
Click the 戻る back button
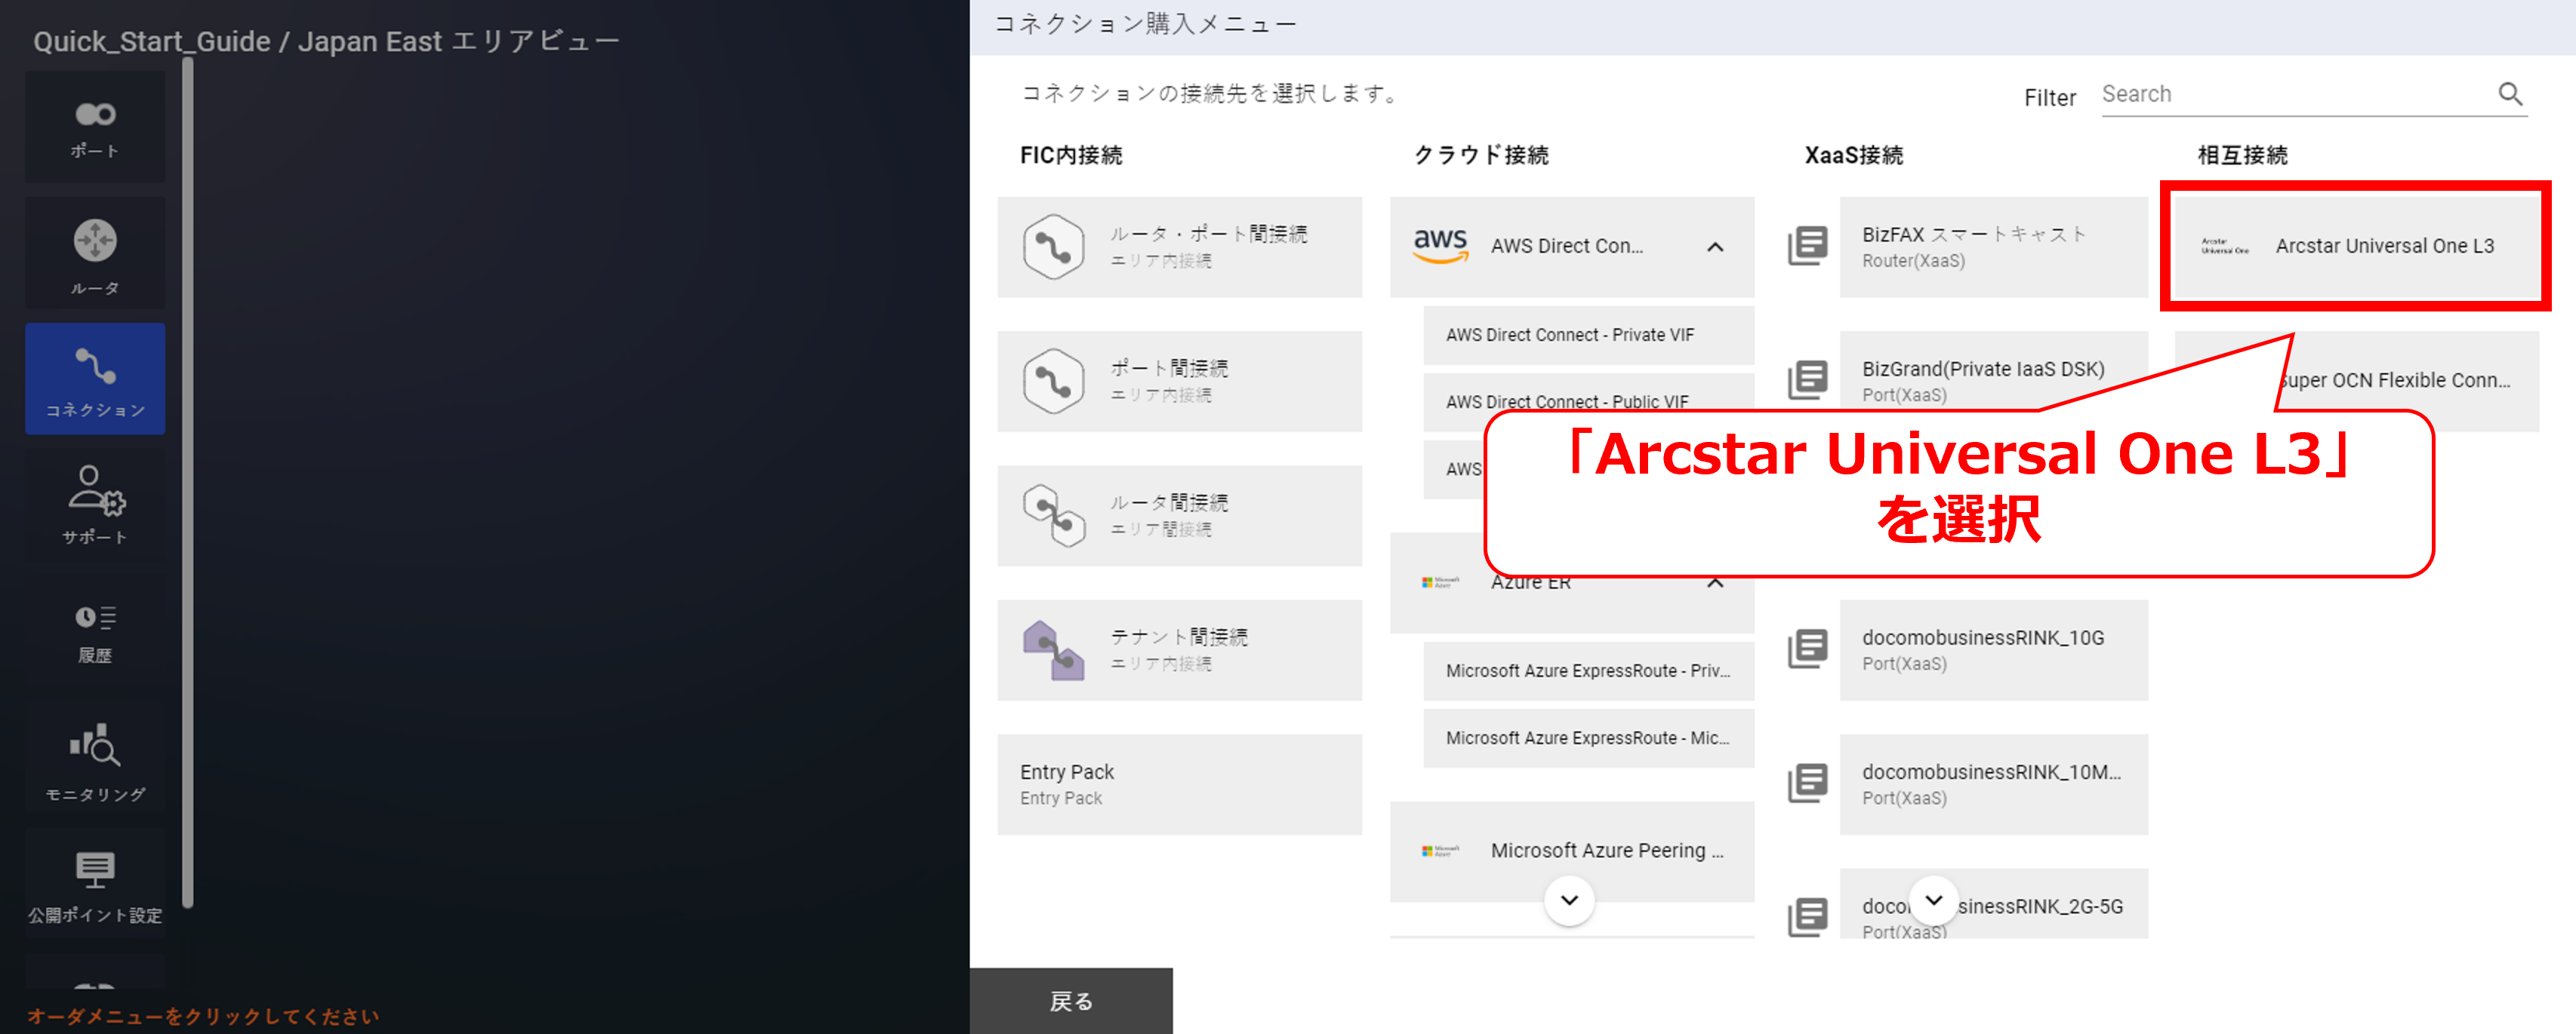(x=1070, y=1001)
